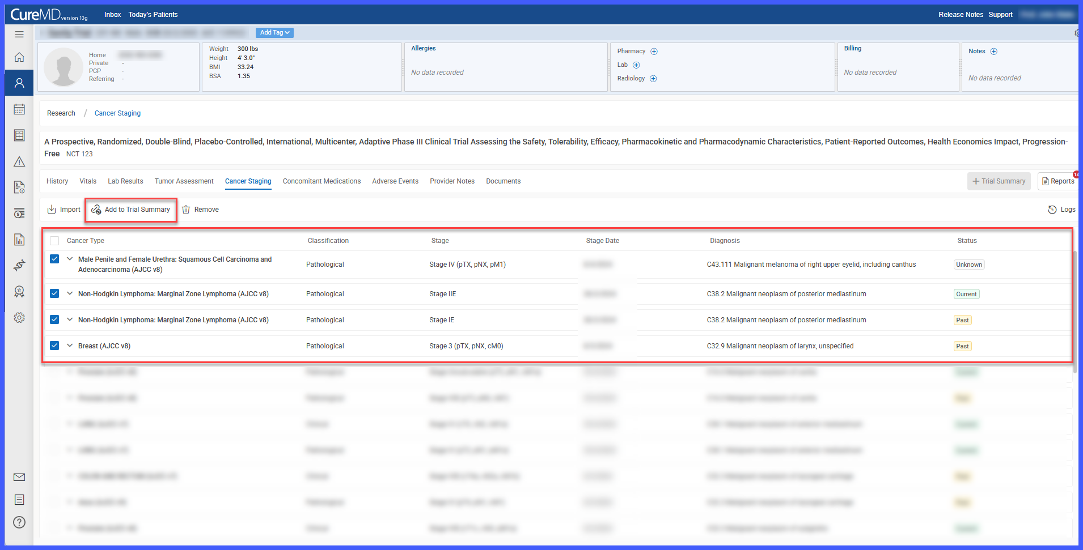The image size is (1083, 550).
Task: Click the Home icon in sidebar
Action: coord(19,57)
